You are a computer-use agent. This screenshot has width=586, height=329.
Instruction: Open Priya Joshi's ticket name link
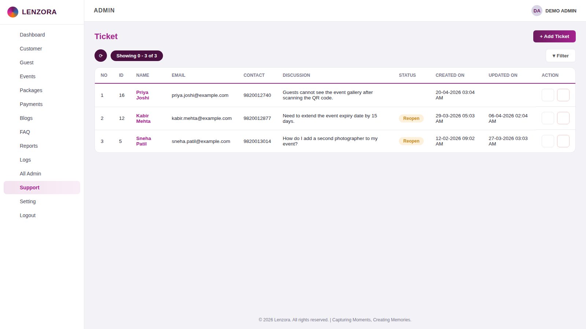pyautogui.click(x=142, y=95)
